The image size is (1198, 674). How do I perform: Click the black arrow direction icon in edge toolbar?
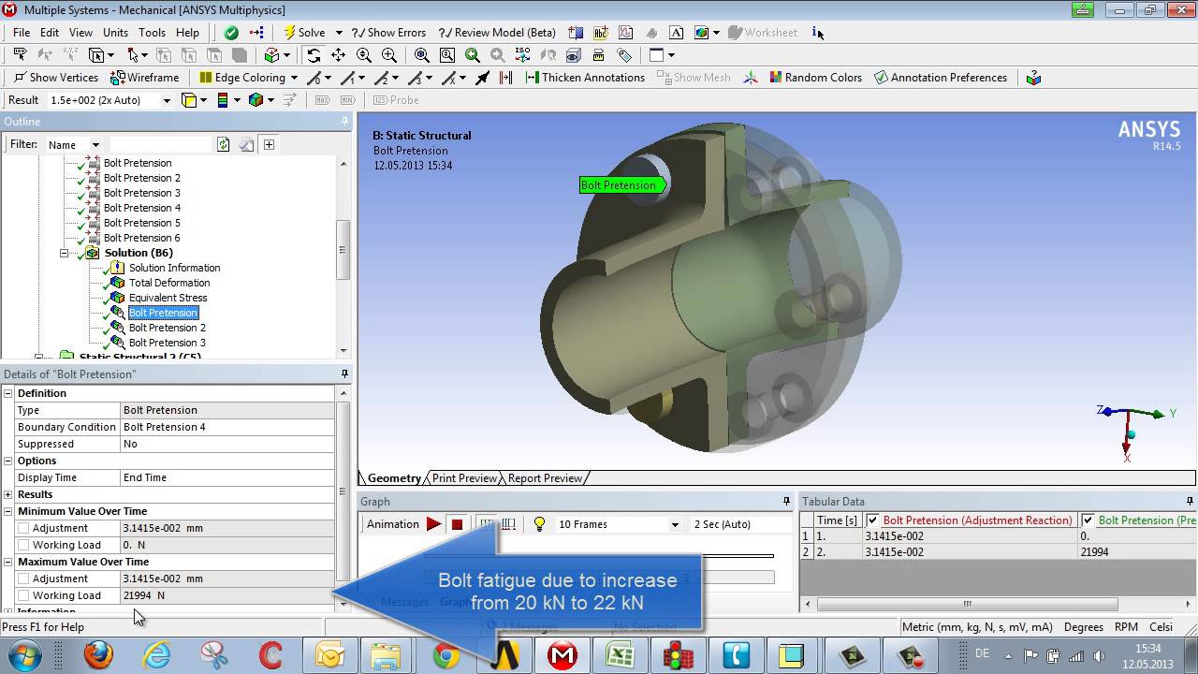click(x=483, y=78)
